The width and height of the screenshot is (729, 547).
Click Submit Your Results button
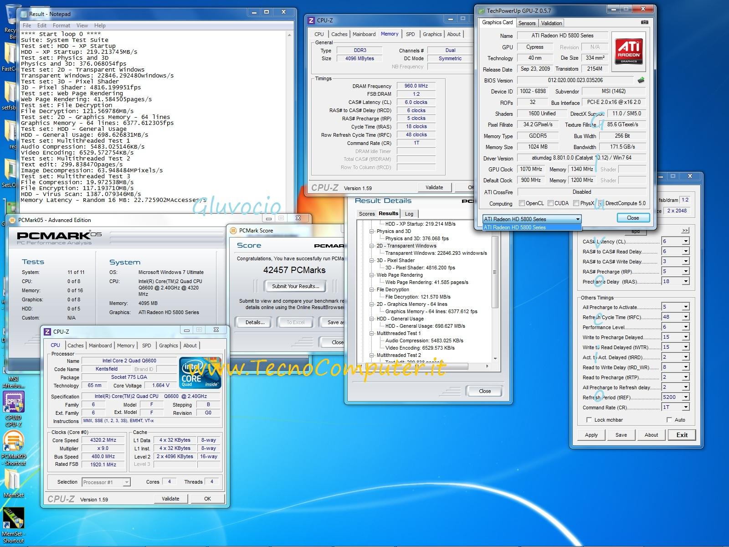[x=296, y=286]
